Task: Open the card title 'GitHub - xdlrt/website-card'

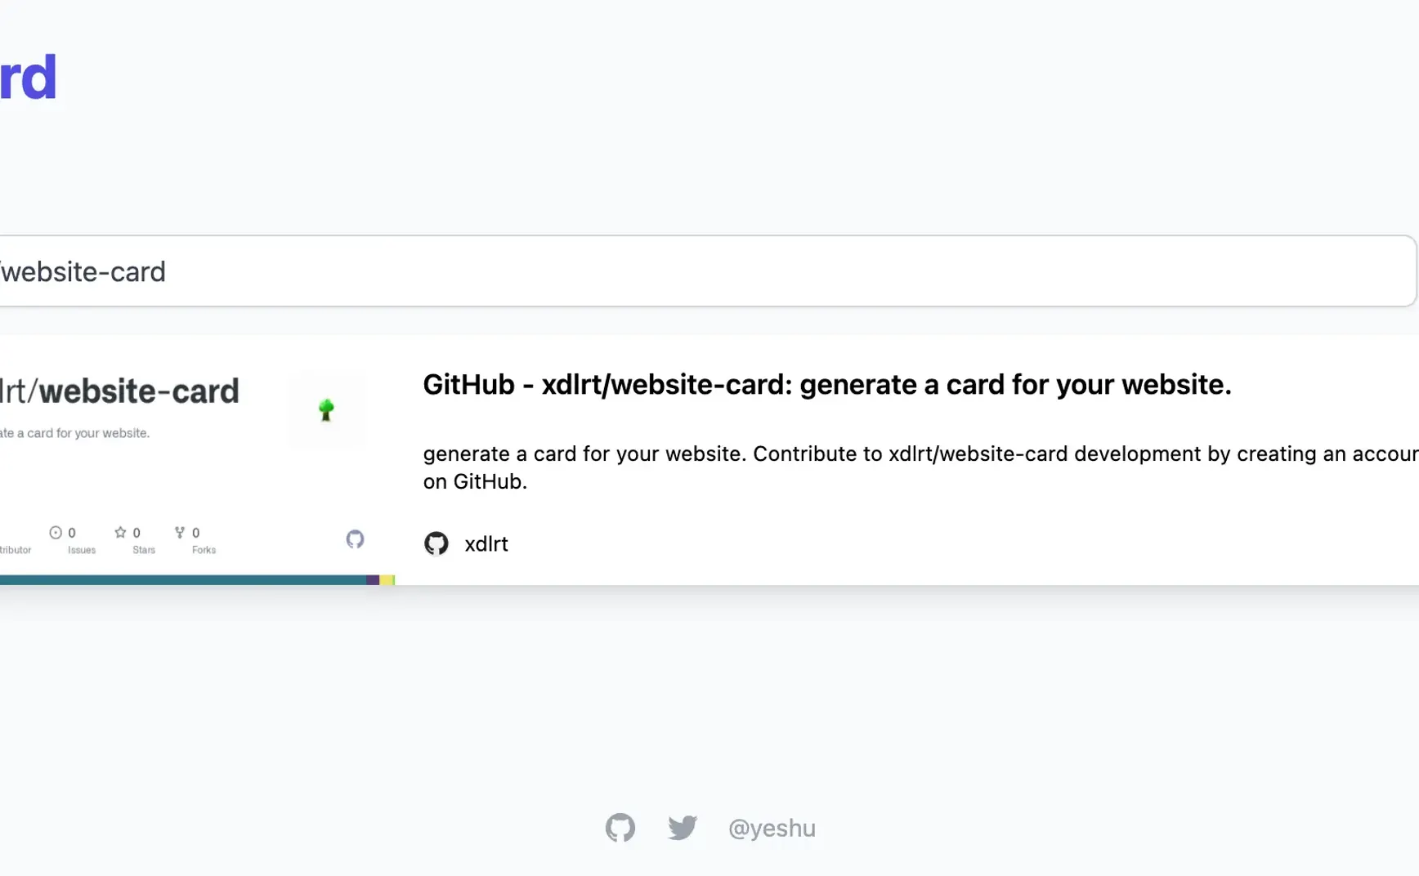Action: coord(827,385)
